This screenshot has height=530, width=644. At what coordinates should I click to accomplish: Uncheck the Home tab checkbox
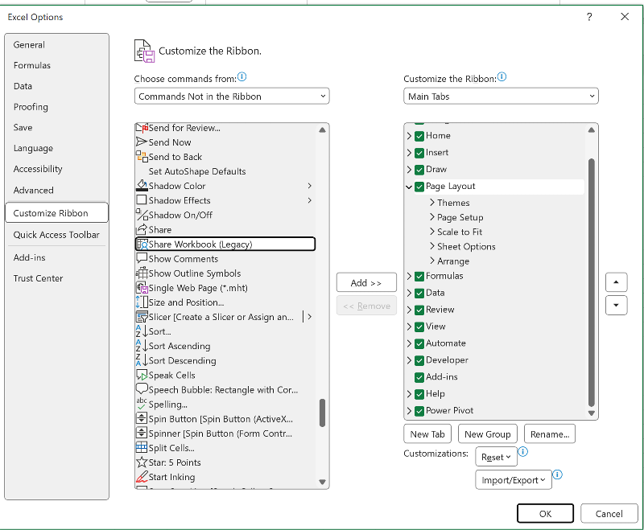(419, 136)
